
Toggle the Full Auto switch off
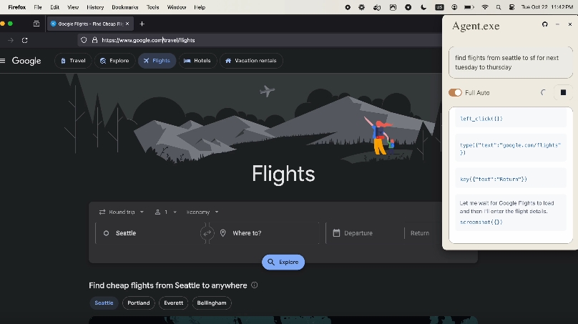pyautogui.click(x=455, y=92)
